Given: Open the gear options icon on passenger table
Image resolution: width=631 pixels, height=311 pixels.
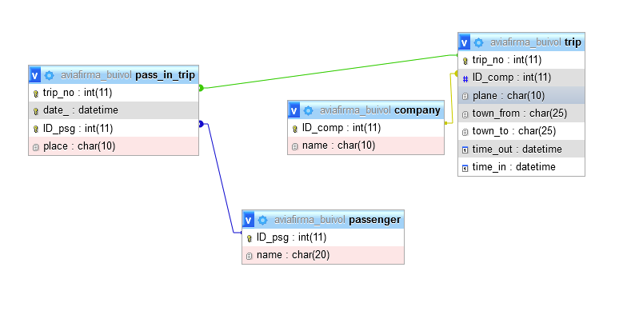Looking at the screenshot, I should coord(263,220).
